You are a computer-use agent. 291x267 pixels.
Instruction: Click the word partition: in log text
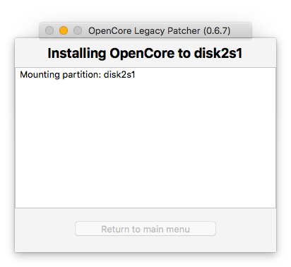point(82,75)
